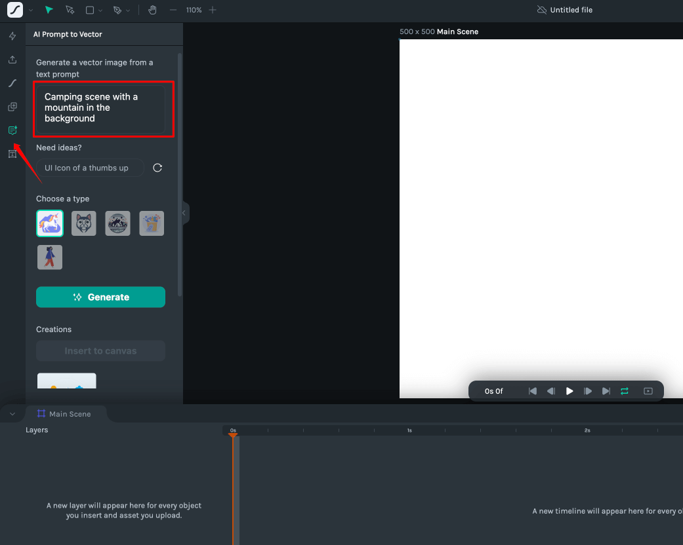This screenshot has width=683, height=545.
Task: Activate the Hand pan tool
Action: pos(152,10)
